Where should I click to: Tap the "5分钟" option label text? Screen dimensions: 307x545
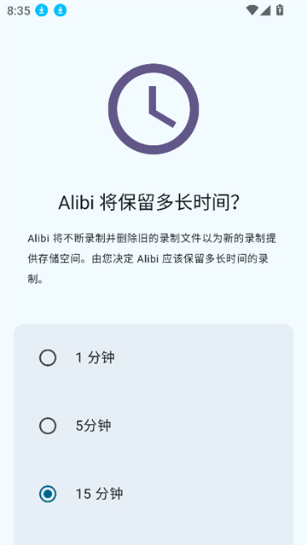93,426
